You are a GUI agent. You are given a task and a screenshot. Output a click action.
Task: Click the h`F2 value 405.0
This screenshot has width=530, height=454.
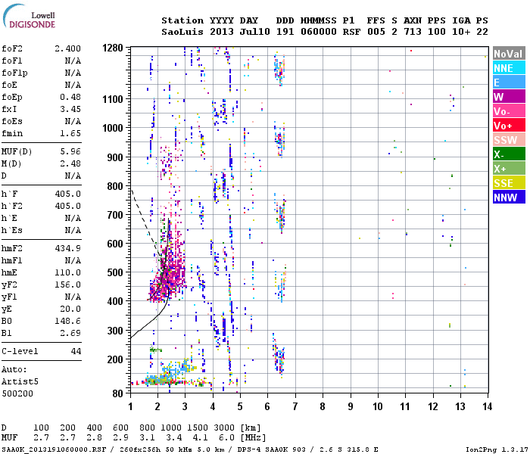[67, 206]
